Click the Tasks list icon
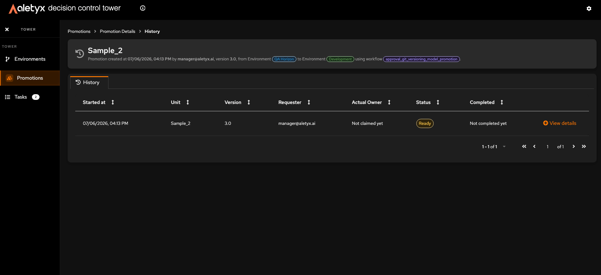This screenshot has height=275, width=601. tap(8, 97)
